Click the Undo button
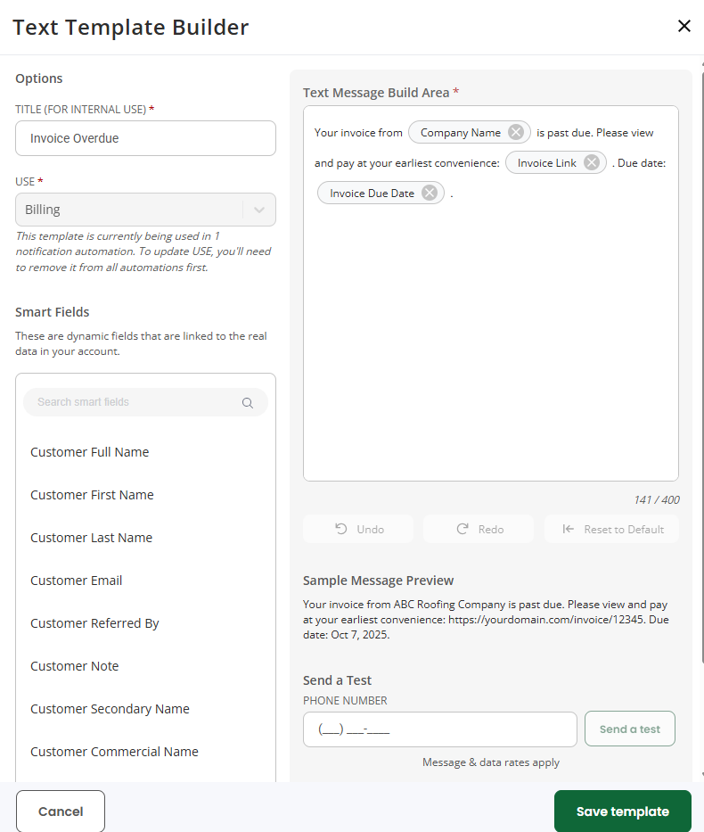Viewport: 704px width, 832px height. 358,529
